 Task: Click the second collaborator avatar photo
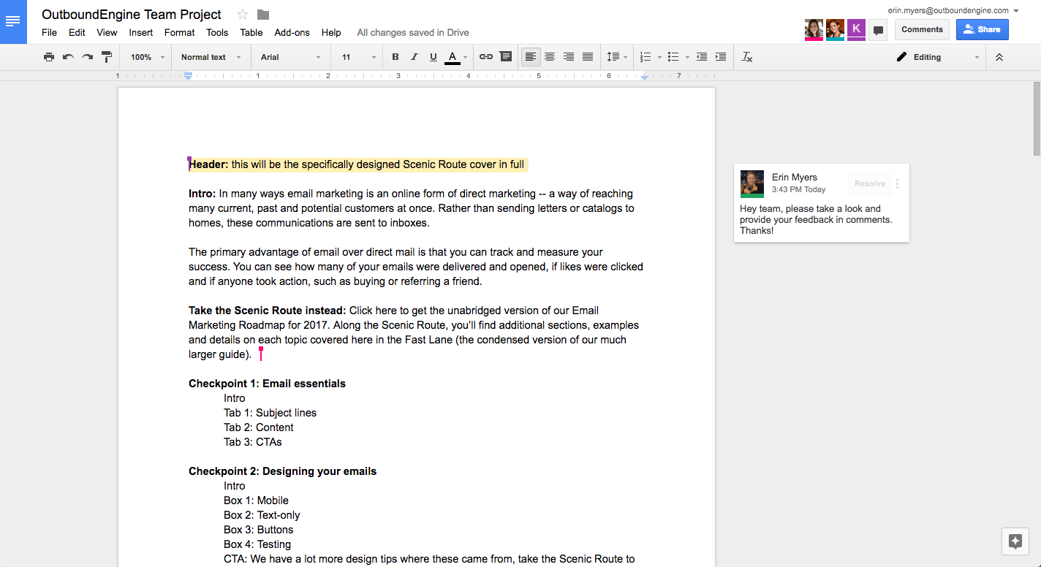coord(835,29)
